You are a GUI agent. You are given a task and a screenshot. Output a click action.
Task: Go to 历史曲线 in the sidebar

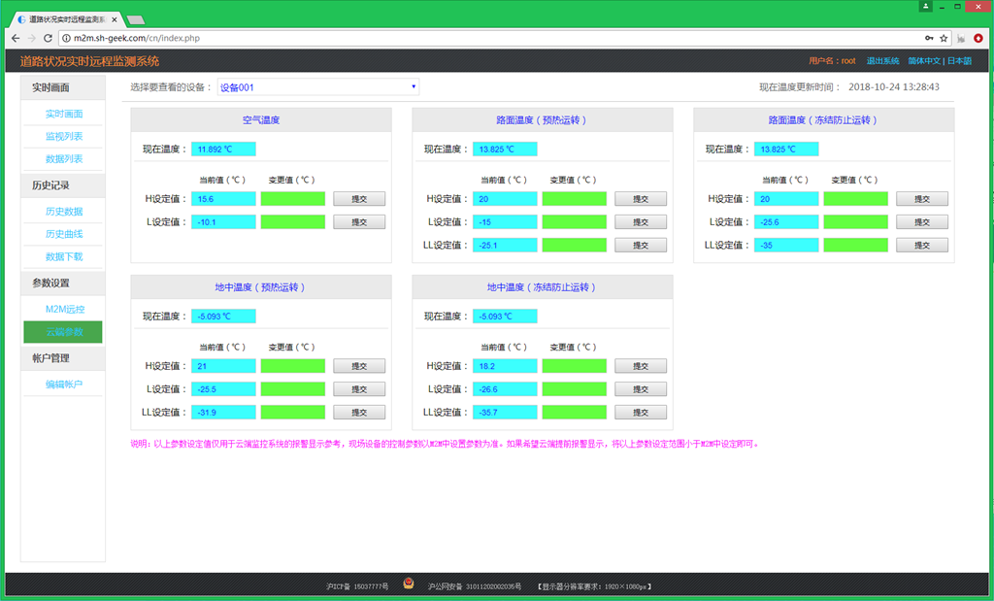(x=64, y=234)
